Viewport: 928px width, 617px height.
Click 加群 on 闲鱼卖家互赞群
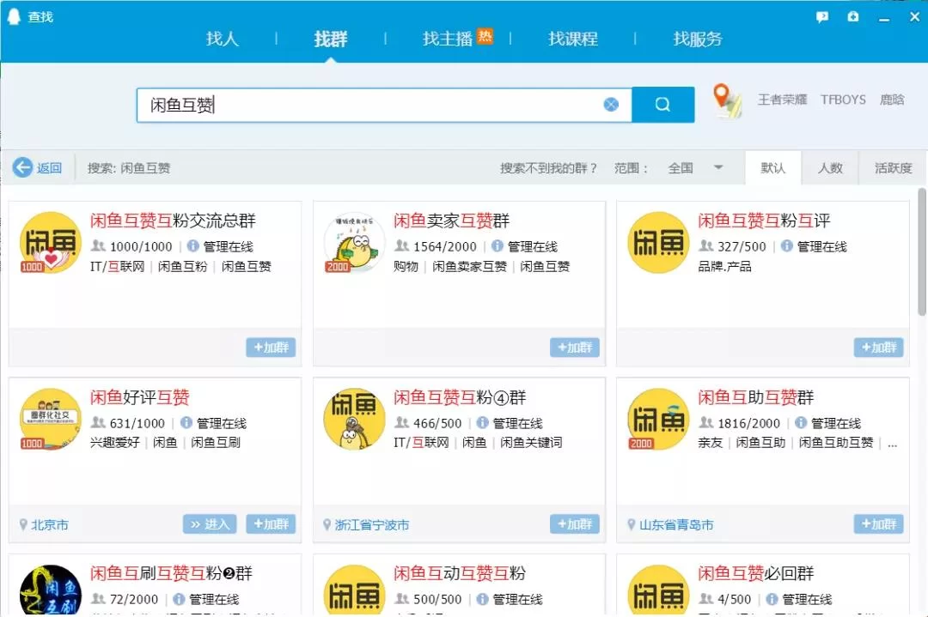tap(574, 348)
